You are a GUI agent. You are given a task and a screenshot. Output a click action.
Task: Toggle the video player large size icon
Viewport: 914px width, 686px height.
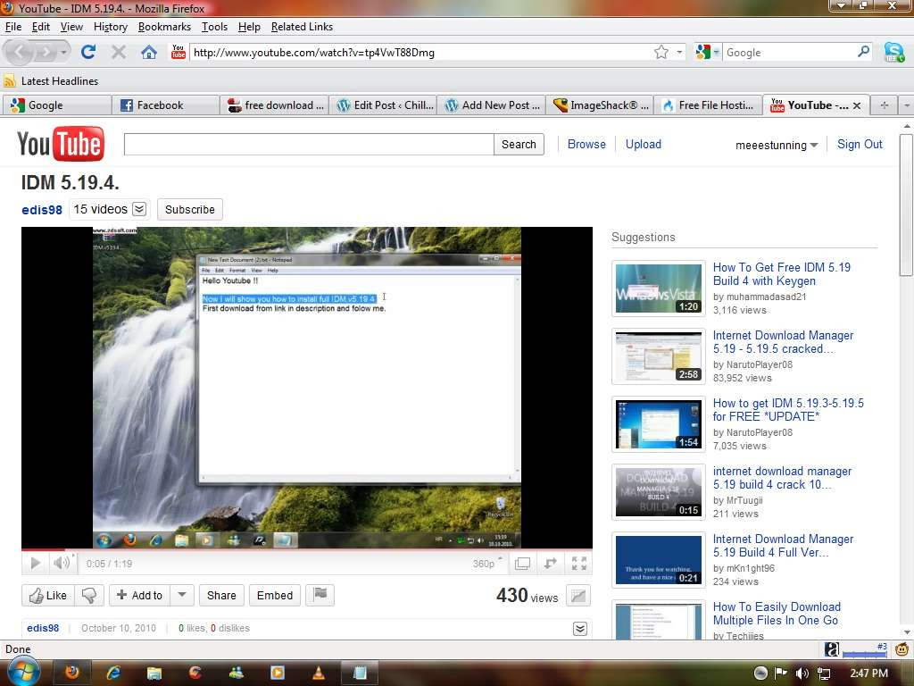[x=523, y=564]
